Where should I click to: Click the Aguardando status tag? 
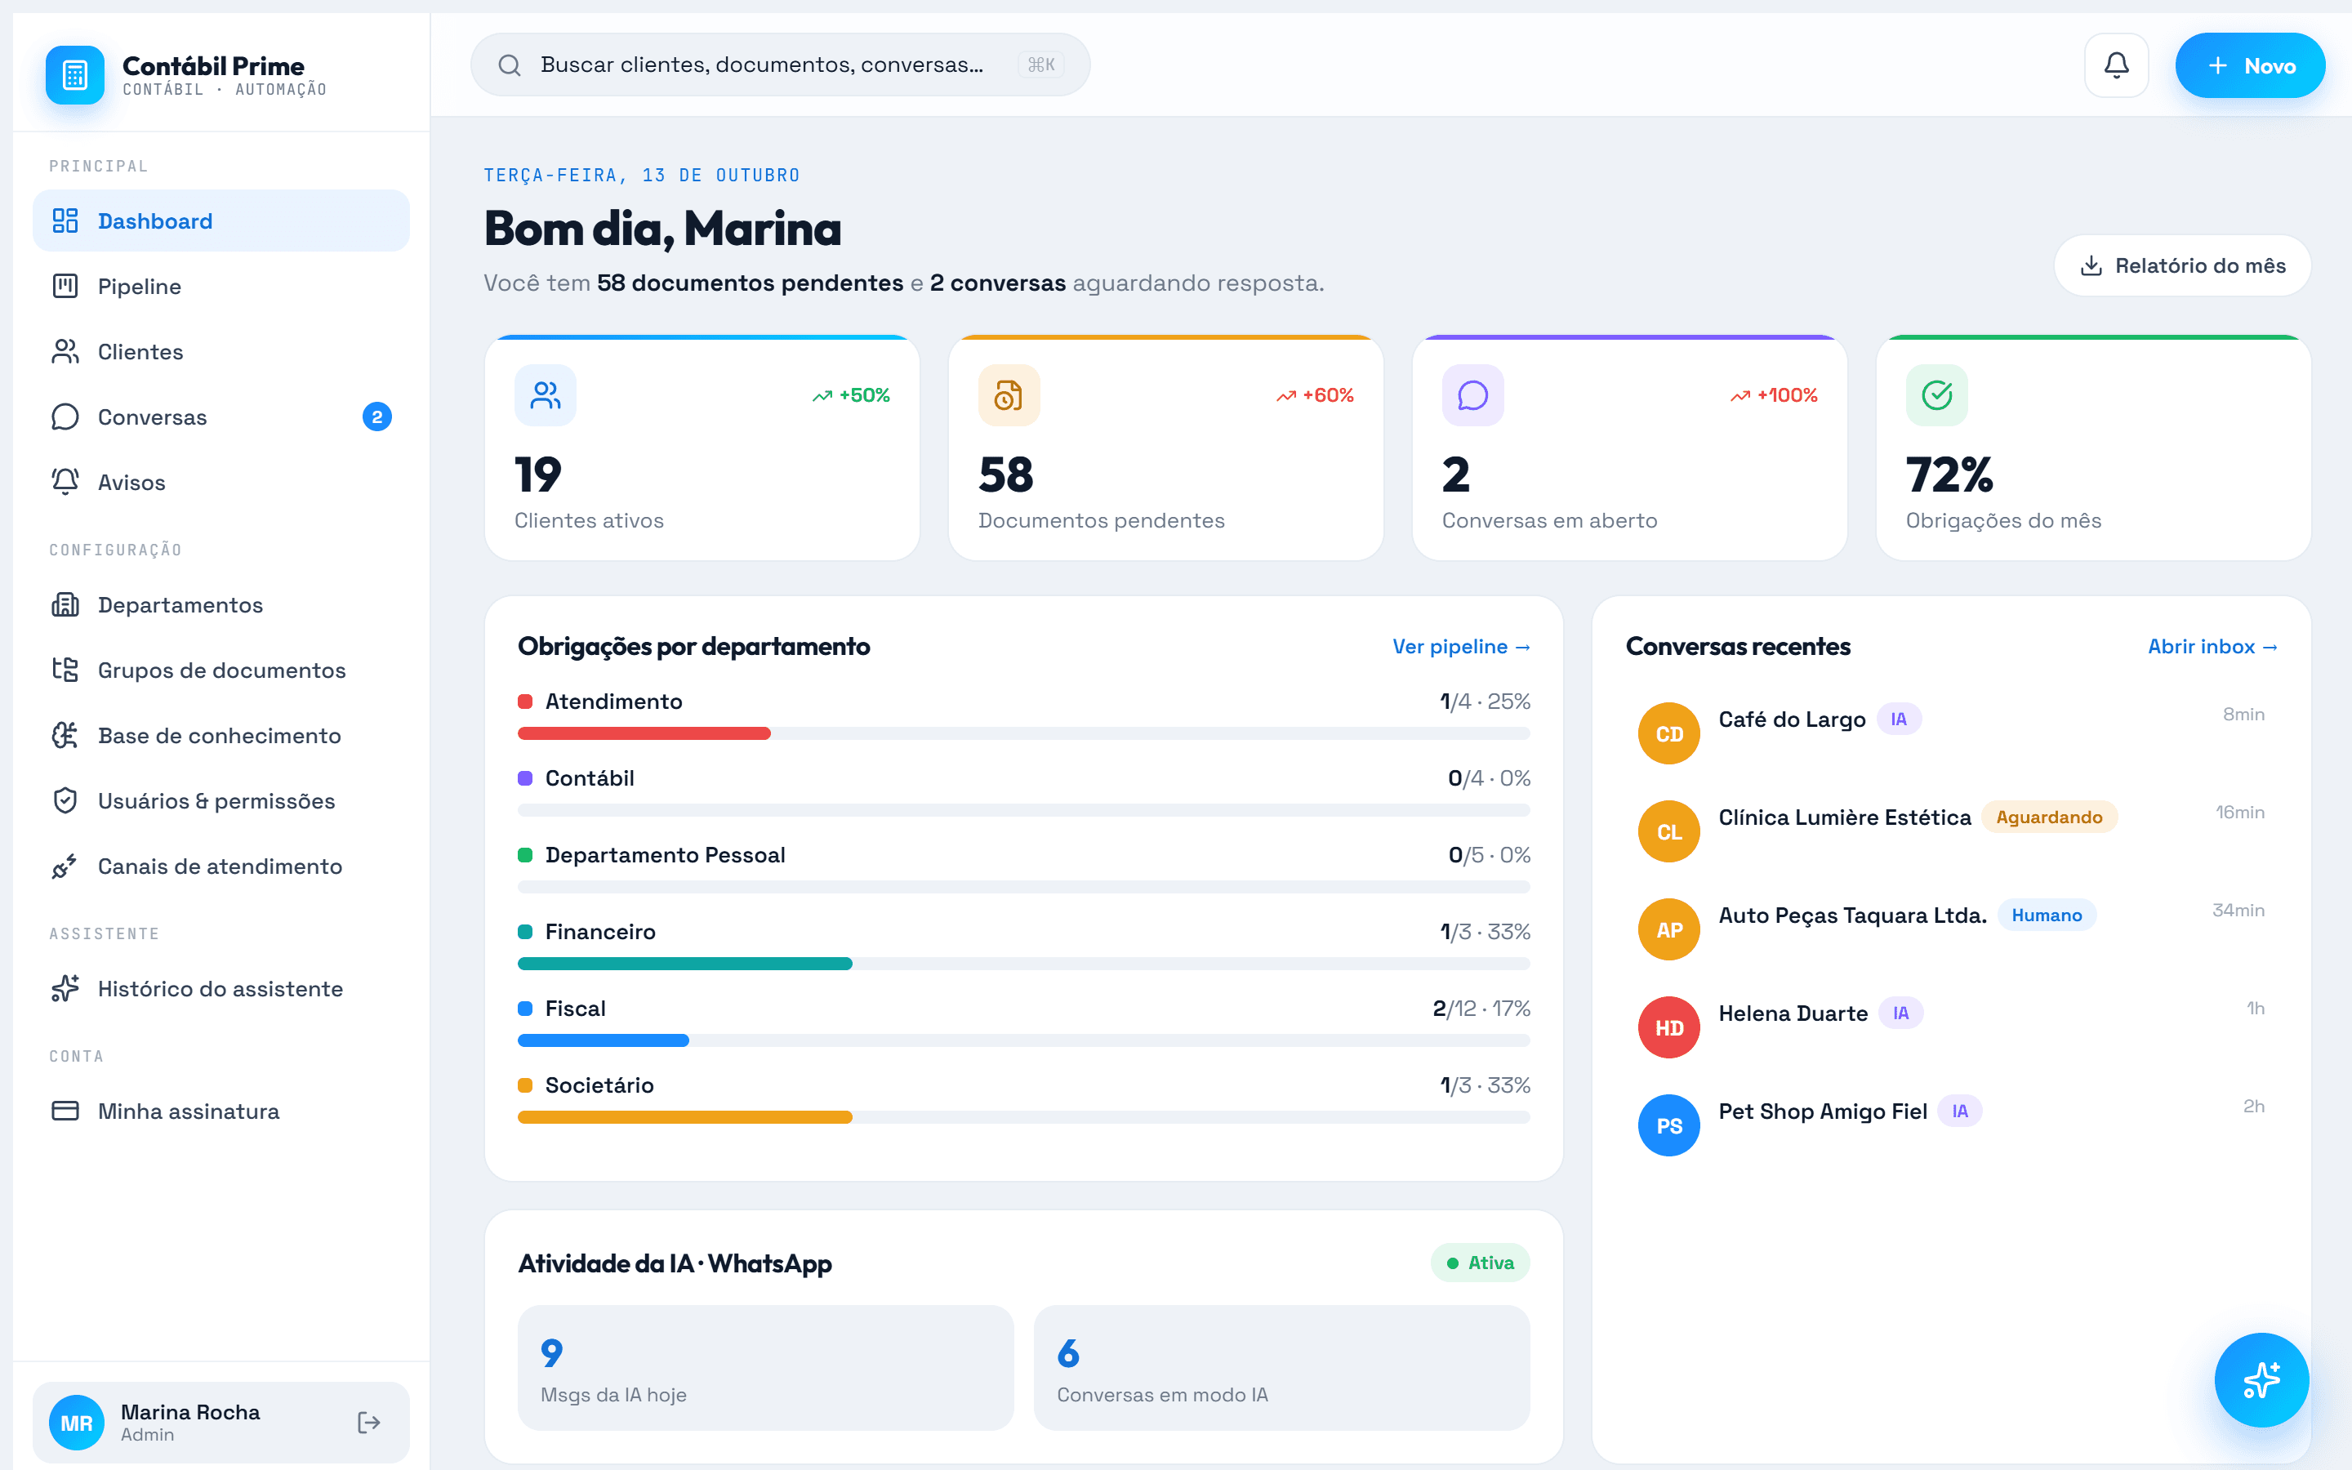[x=2049, y=817]
